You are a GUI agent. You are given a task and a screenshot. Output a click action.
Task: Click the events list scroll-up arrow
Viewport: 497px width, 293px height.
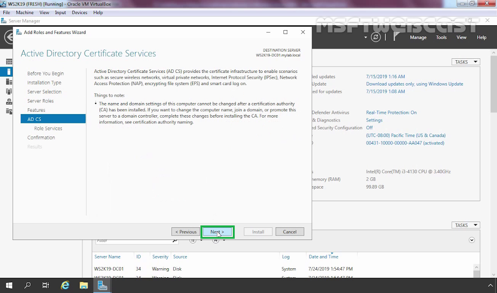[x=477, y=268]
